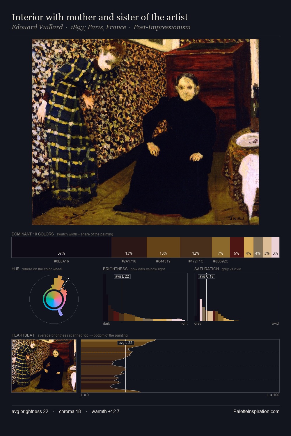Viewport: 291px width, 436px height.
Task: Pick the 13% swatch above #644319
Action: [163, 247]
